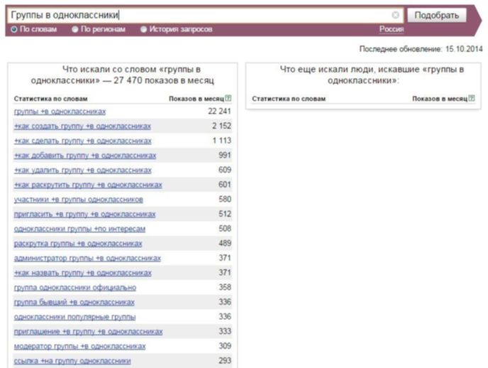The height and width of the screenshot is (368, 488).
Task: Click the value 601 impressions
Action: (x=225, y=185)
